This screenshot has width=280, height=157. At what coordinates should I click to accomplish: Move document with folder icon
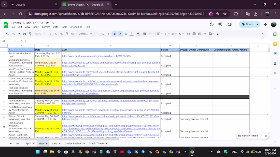[48, 23]
